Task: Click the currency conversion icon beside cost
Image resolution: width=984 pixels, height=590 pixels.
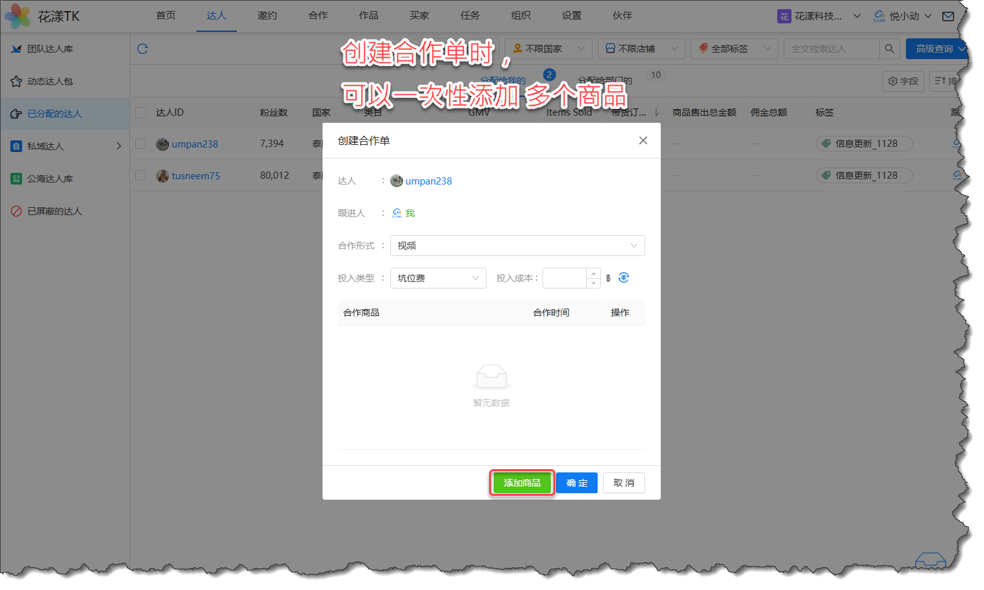Action: [x=624, y=278]
